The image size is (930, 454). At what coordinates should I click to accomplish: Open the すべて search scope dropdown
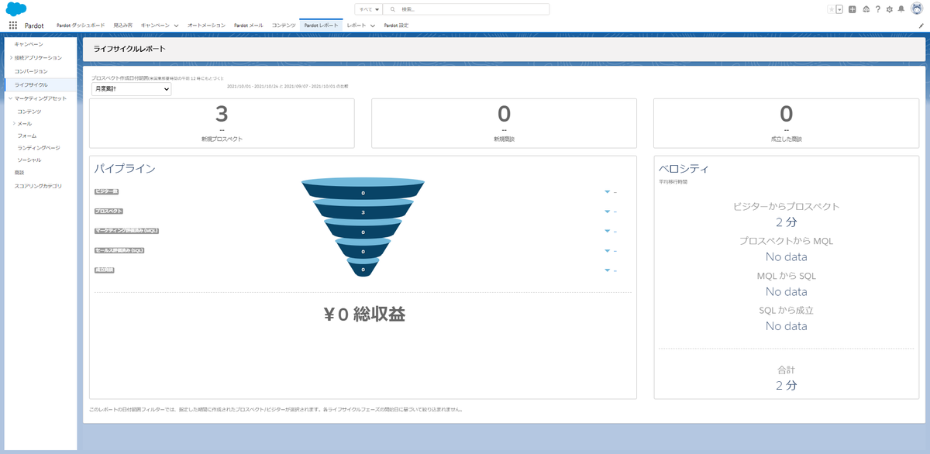click(x=368, y=9)
